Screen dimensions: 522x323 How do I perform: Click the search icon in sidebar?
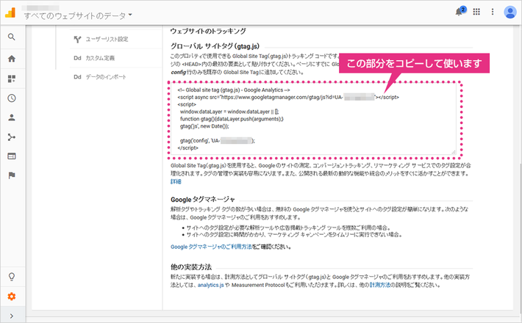coord(12,37)
